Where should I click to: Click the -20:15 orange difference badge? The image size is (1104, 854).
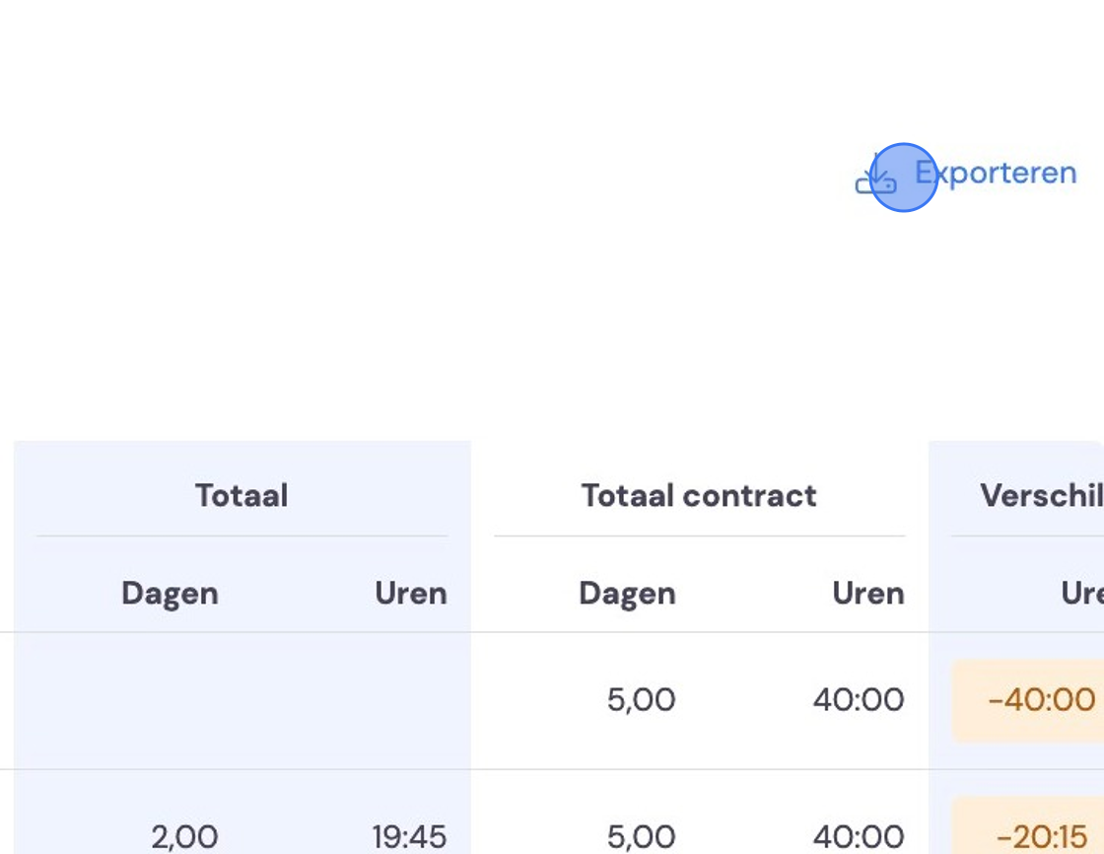[x=1029, y=825]
